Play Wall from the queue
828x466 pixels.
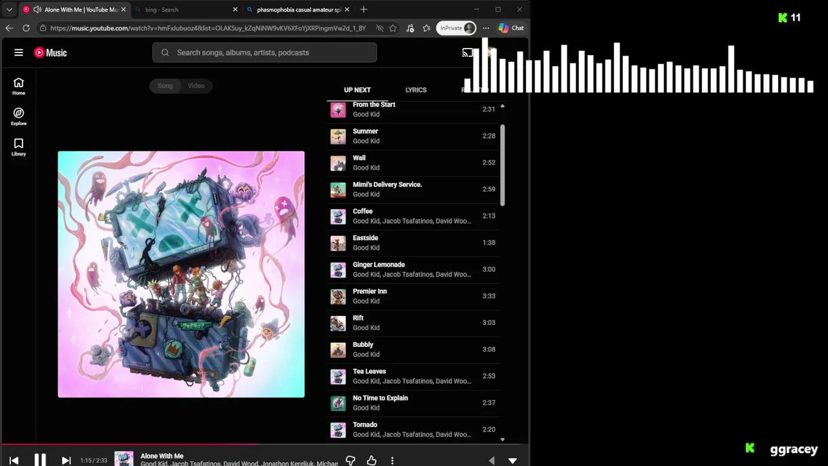413,162
